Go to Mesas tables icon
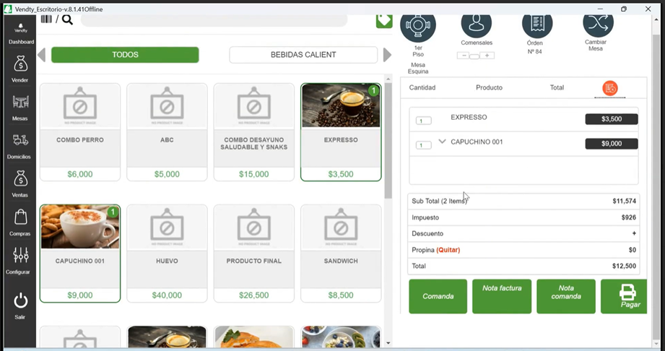The height and width of the screenshot is (351, 665). 20,103
